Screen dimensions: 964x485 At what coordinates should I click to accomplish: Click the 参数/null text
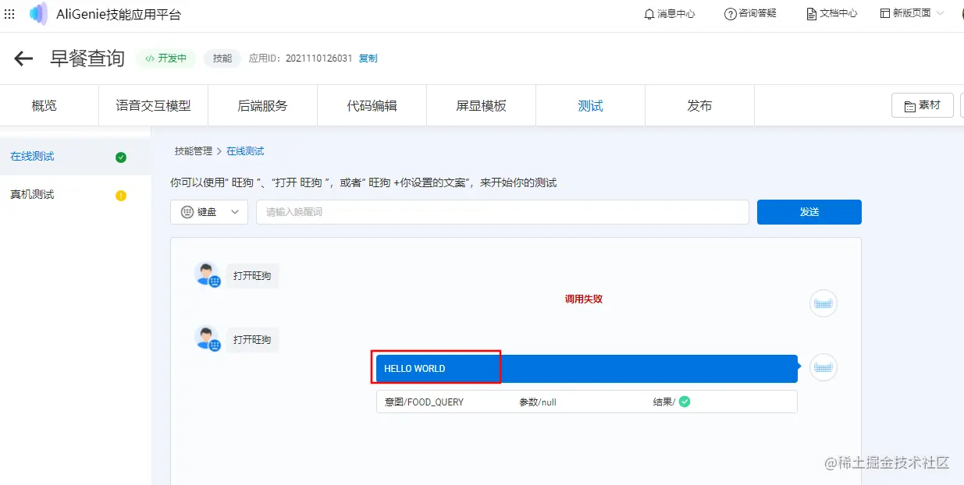coord(538,402)
